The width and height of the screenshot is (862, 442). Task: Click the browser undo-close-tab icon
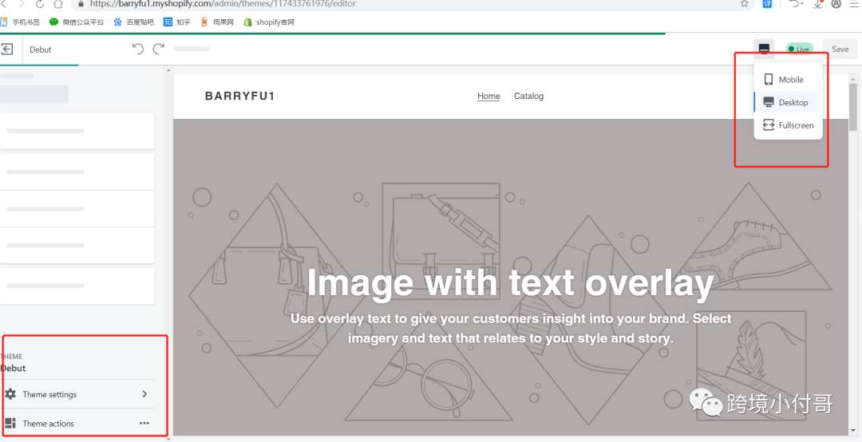(796, 4)
